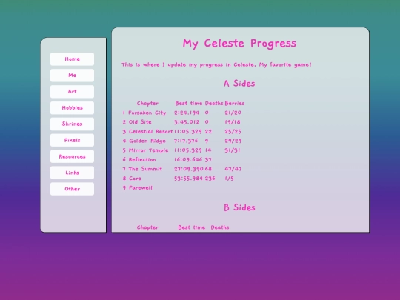Click Core deaths value 236
This screenshot has width=400, height=300.
pos(210,179)
